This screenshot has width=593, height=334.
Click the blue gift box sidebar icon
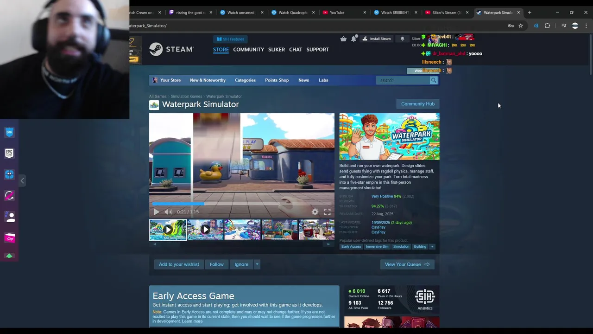(9, 174)
